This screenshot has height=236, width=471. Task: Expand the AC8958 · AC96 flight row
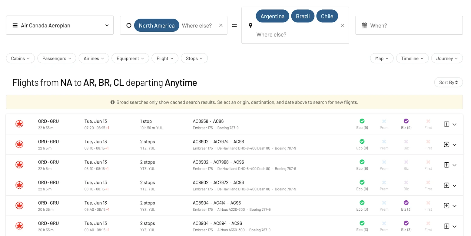tap(454, 124)
